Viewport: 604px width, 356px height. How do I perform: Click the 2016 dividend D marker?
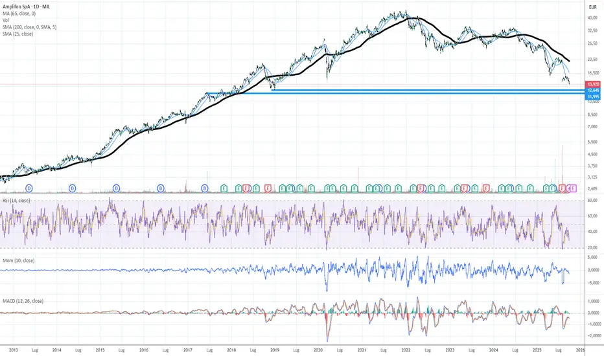pyautogui.click(x=161, y=188)
